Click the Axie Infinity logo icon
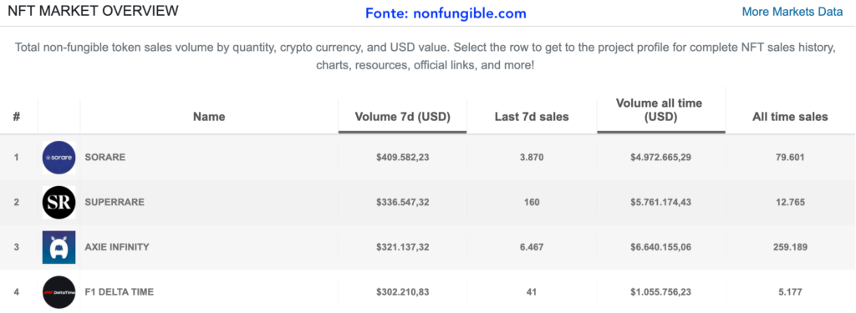Viewport: 856px width, 313px height. [x=59, y=247]
